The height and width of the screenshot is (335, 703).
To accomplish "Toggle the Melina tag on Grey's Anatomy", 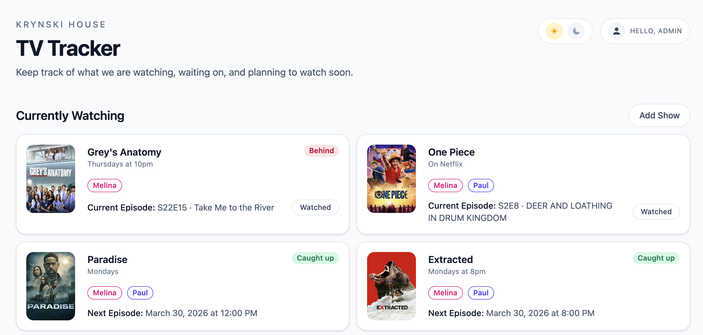I will [104, 185].
